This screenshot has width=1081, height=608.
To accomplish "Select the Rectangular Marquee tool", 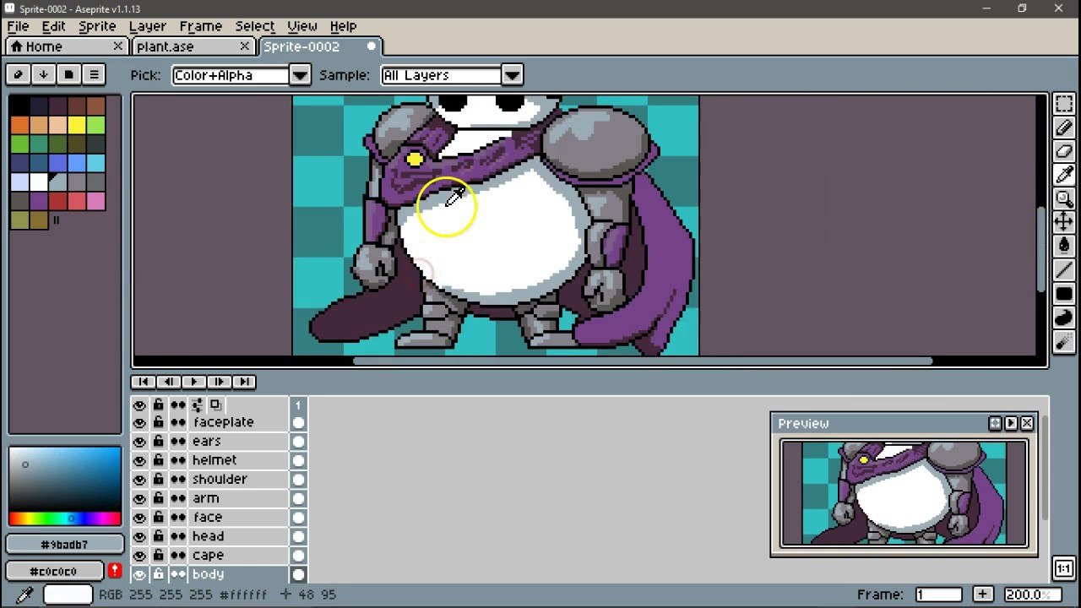I will (x=1063, y=104).
